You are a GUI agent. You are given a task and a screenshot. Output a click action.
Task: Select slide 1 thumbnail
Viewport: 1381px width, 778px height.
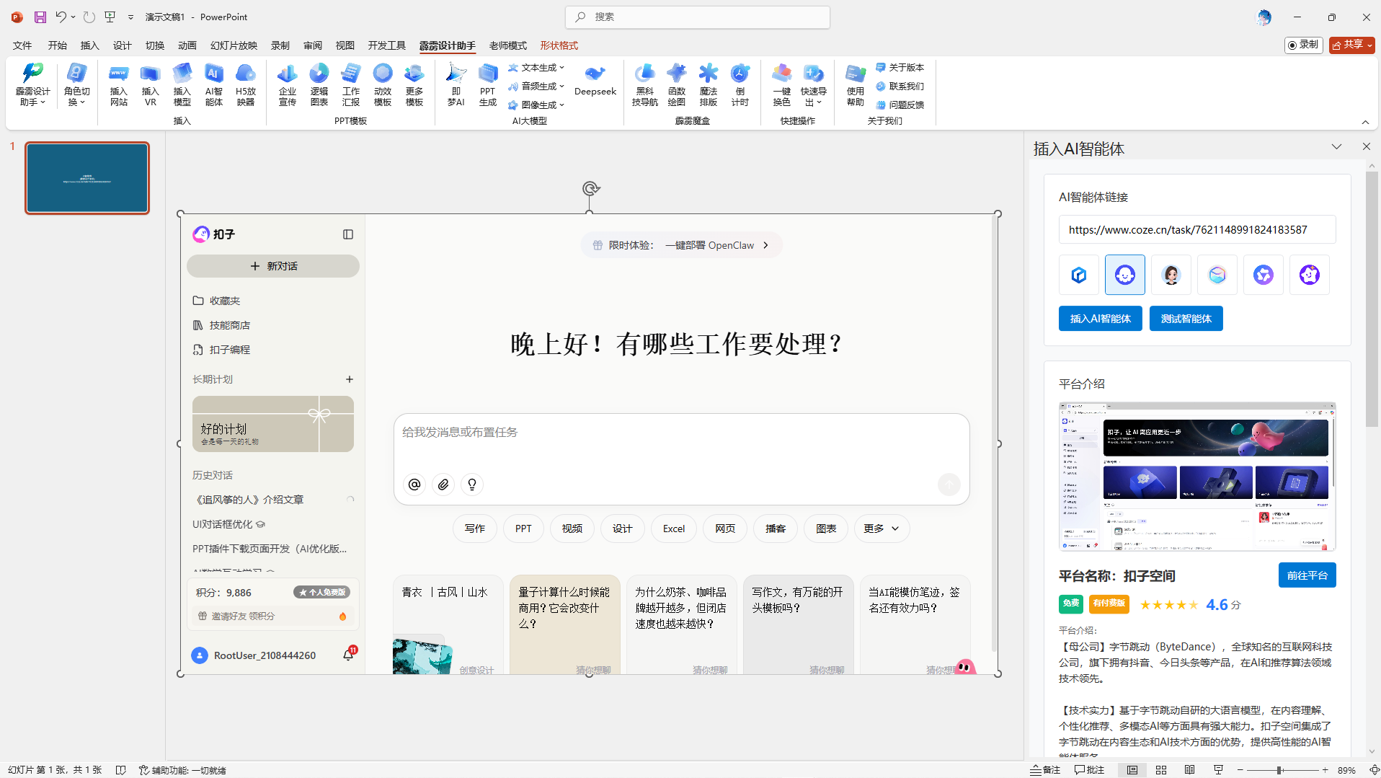tap(87, 178)
